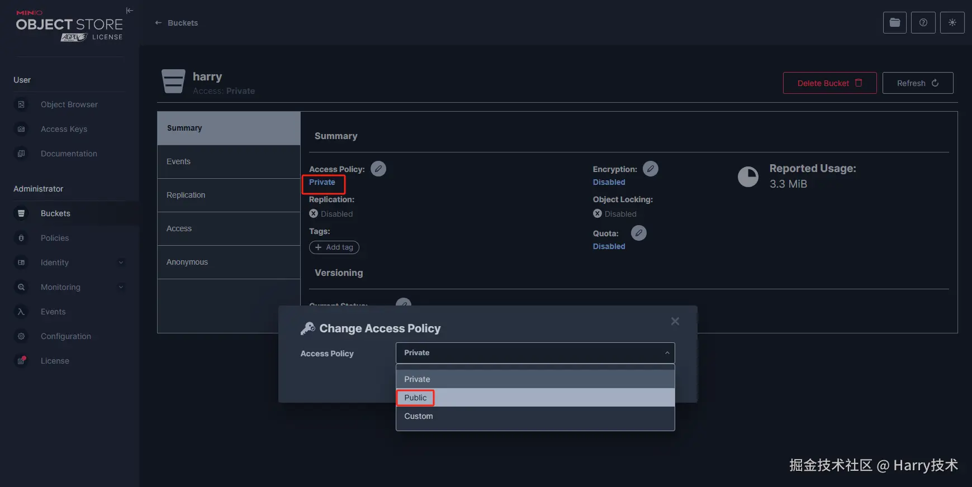
Task: Click the Events lambda icon
Action: (21, 312)
